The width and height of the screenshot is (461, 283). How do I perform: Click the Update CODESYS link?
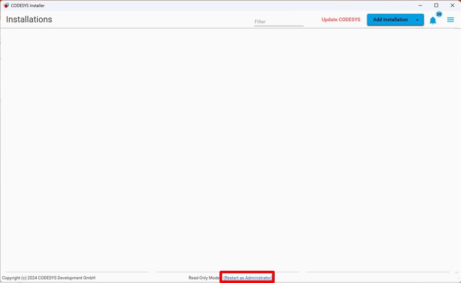click(341, 20)
